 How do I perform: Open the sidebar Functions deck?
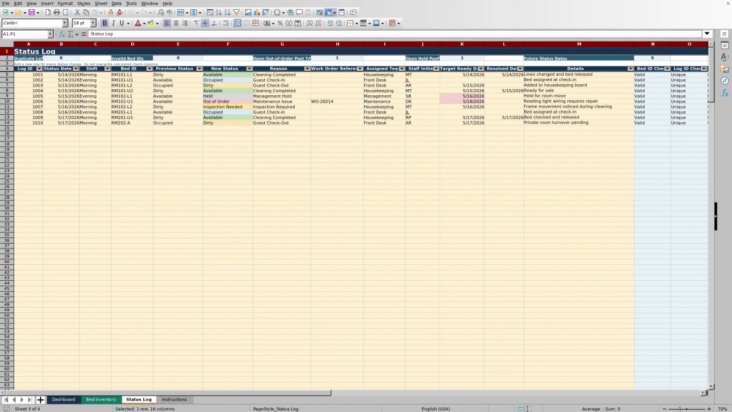(x=725, y=93)
